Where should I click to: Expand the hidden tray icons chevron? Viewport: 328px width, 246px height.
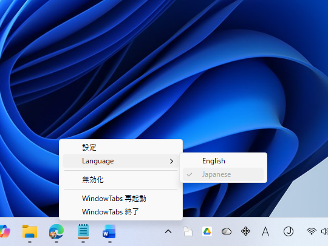tap(168, 231)
